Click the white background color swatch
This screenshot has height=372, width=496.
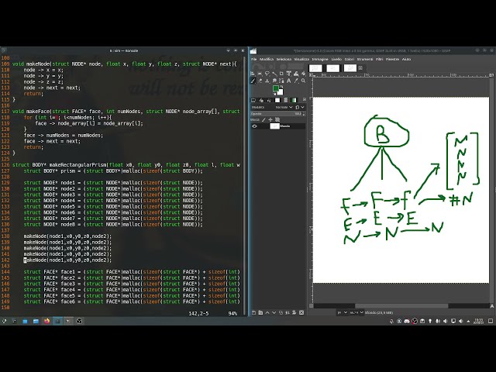[281, 92]
